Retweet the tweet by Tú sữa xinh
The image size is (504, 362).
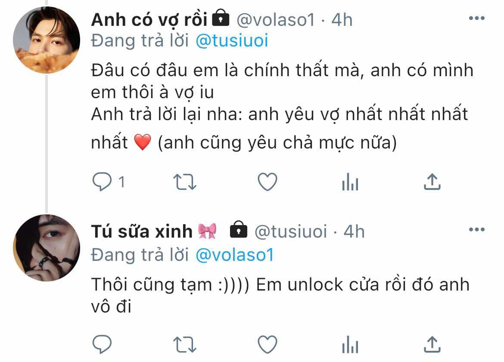click(184, 345)
